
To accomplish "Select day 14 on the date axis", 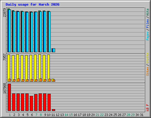I will (x=66, y=115).
